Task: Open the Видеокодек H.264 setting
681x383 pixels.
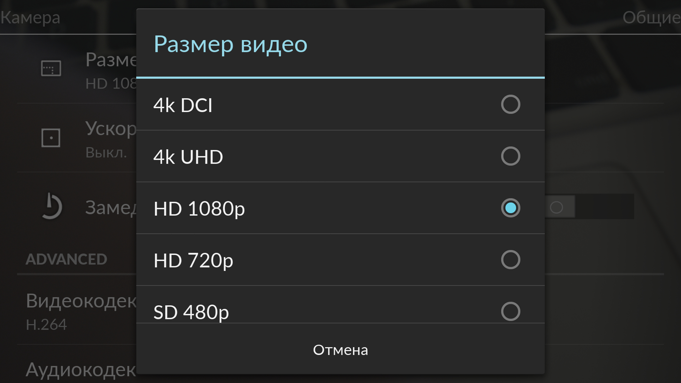Action: 81,311
